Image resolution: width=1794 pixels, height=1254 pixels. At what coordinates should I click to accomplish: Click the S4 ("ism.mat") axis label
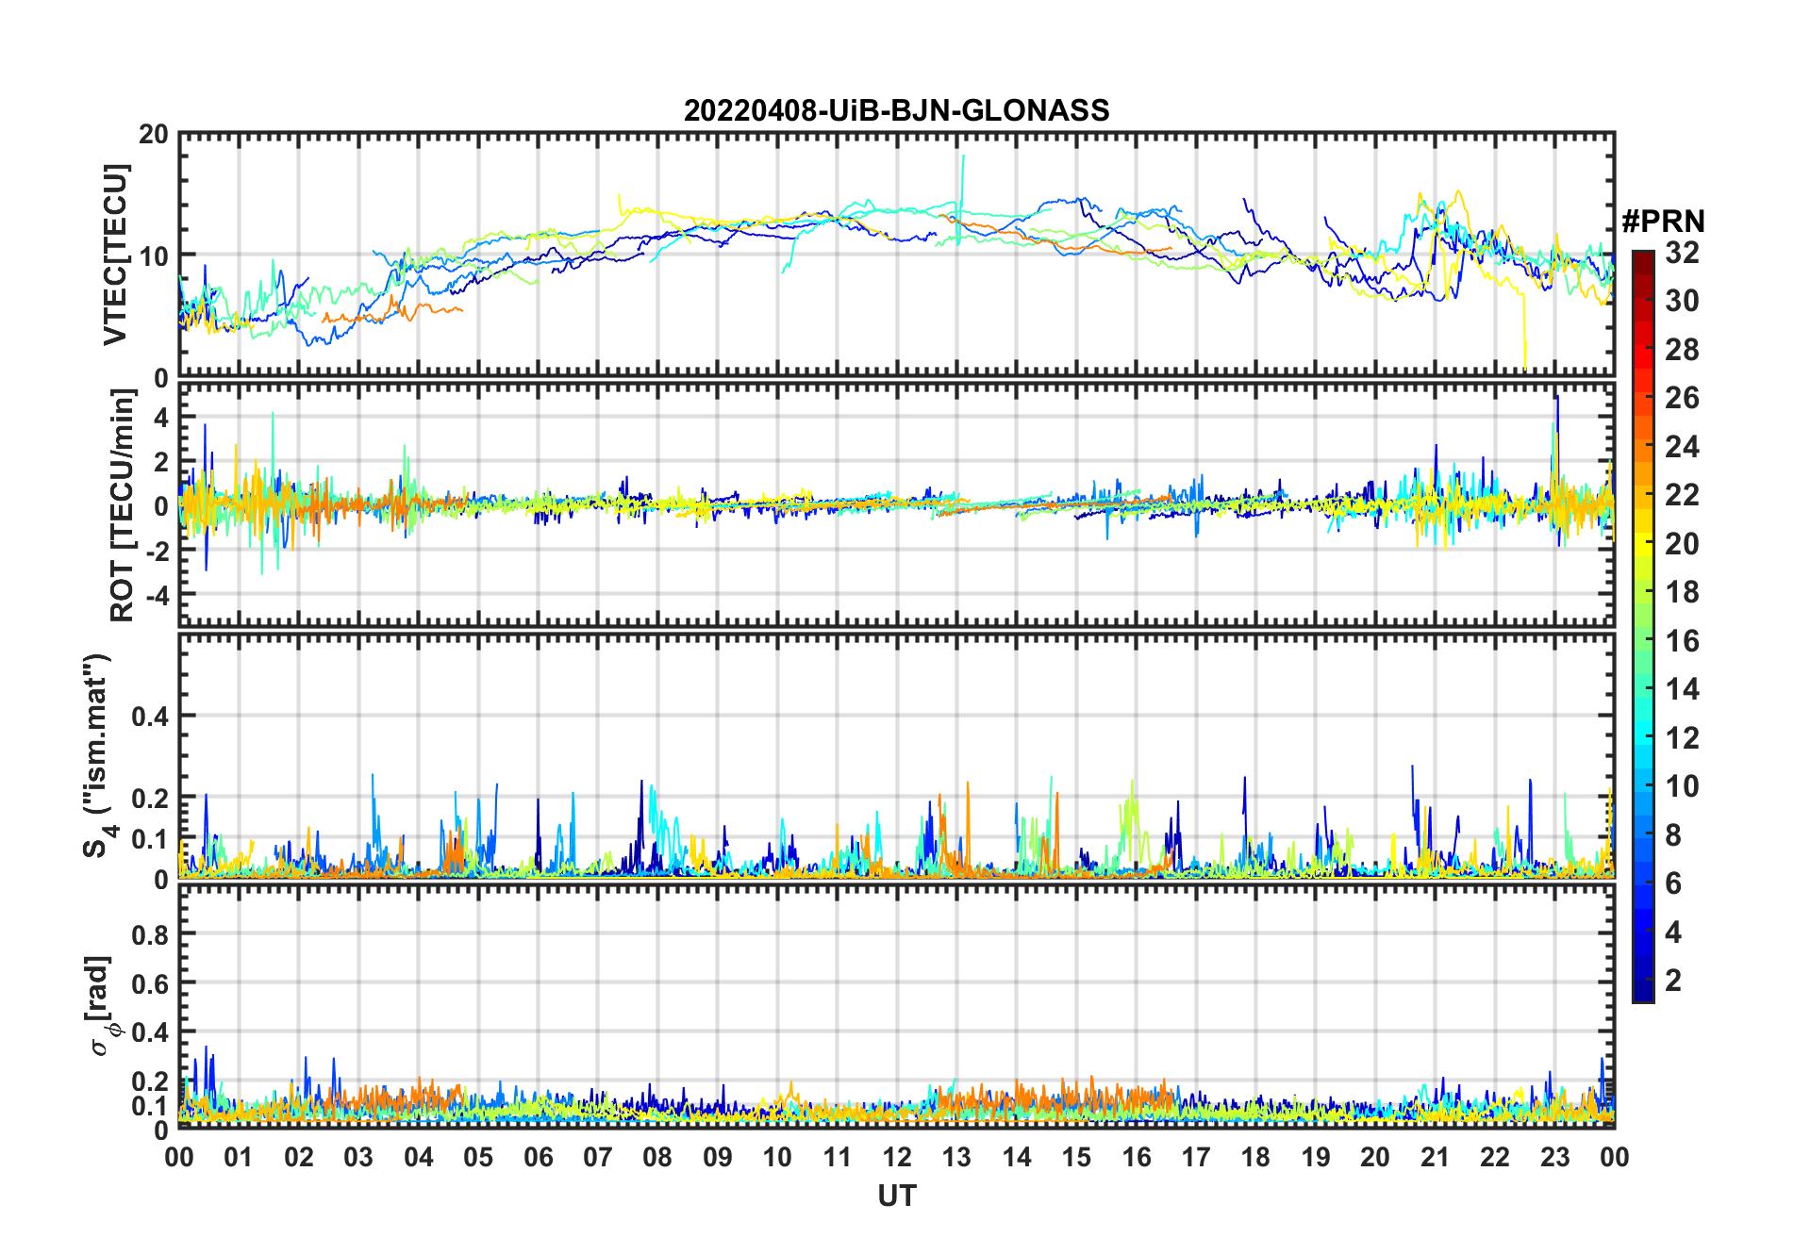click(98, 755)
